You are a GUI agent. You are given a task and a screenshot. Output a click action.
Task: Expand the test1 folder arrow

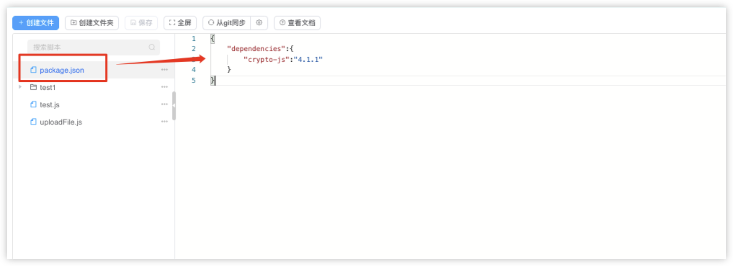pos(20,87)
